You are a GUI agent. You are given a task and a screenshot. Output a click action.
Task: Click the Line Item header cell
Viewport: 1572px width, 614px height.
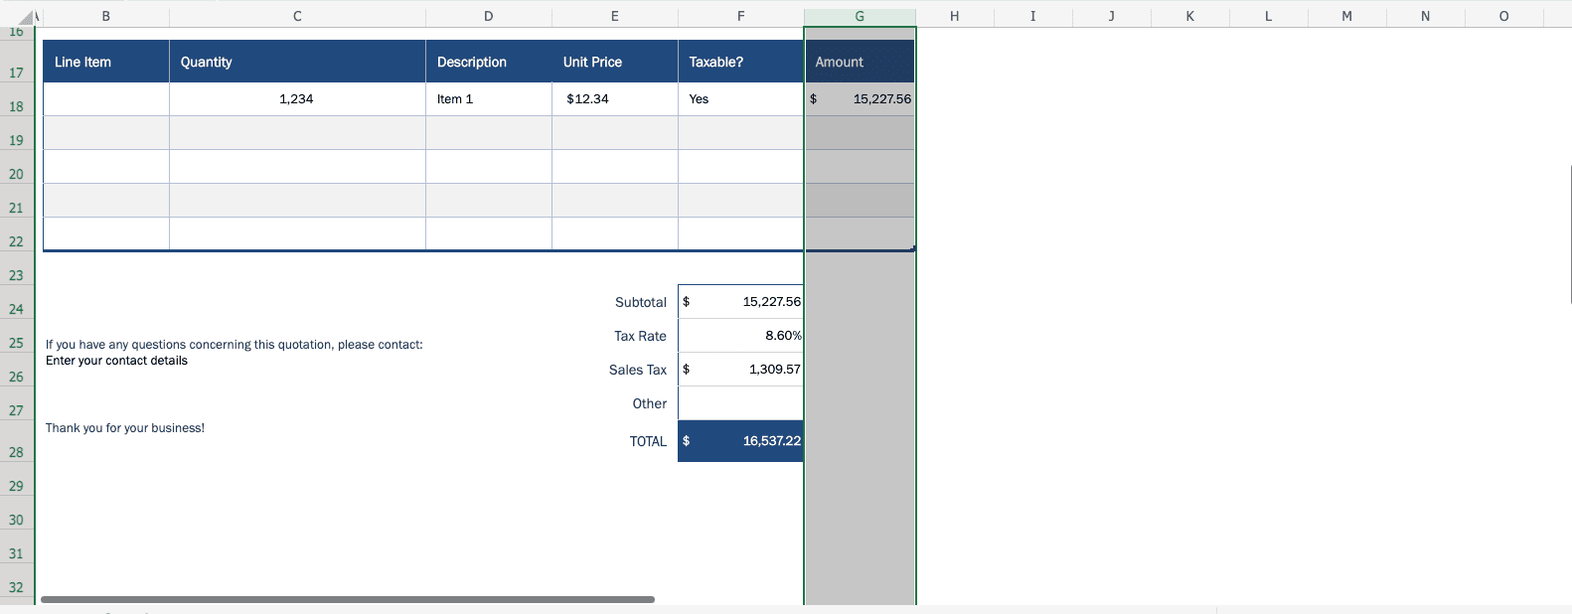(x=106, y=62)
